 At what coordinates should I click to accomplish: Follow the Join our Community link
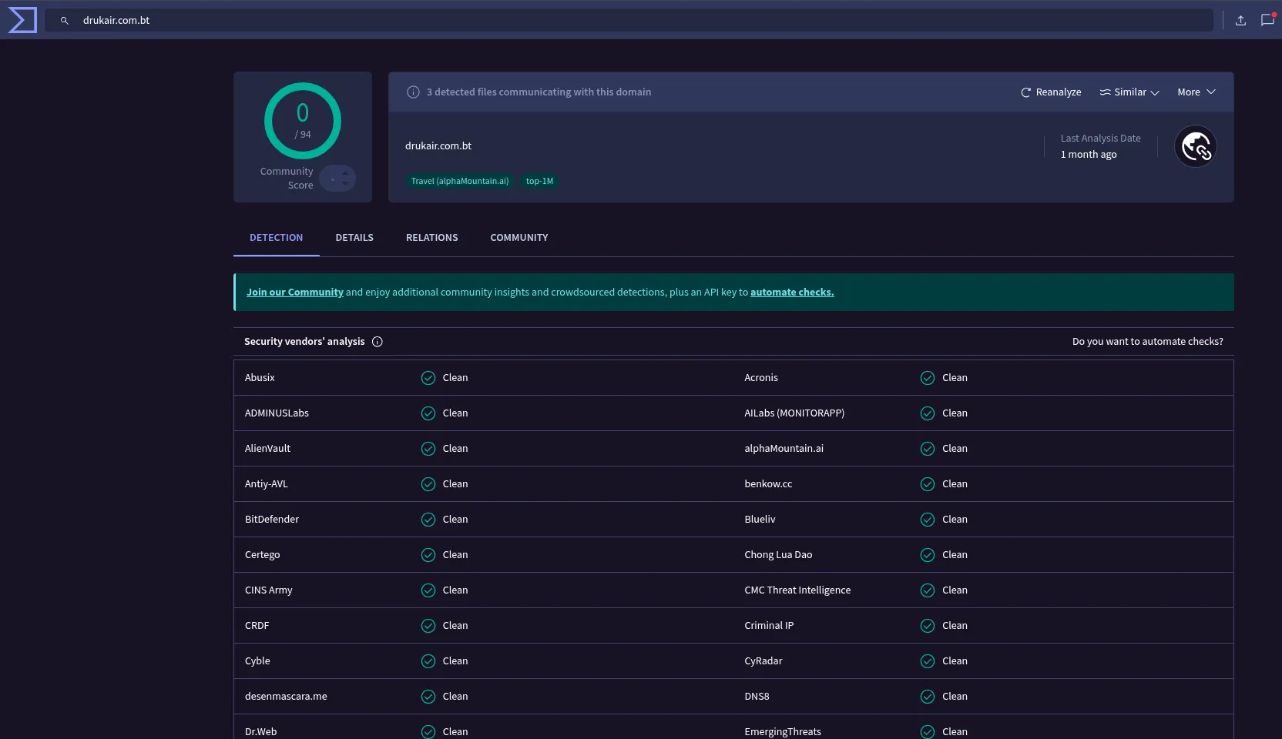[295, 293]
